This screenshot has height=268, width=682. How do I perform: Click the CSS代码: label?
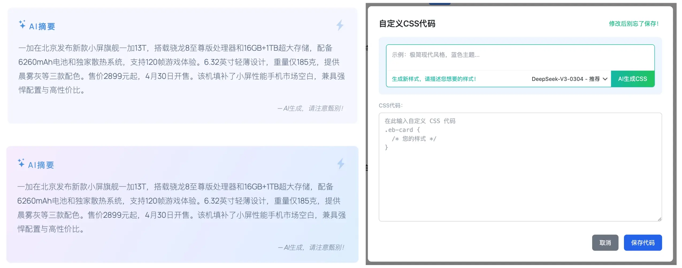pyautogui.click(x=390, y=105)
